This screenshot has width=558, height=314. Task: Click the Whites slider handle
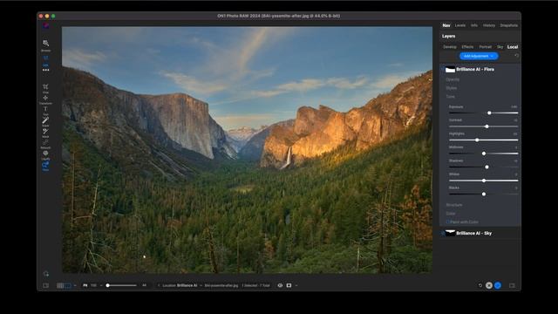(484, 181)
